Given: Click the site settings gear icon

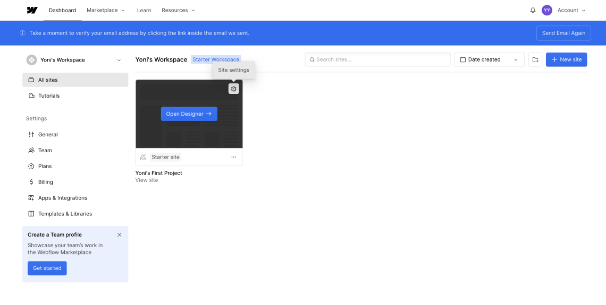Looking at the screenshot, I should (x=233, y=89).
